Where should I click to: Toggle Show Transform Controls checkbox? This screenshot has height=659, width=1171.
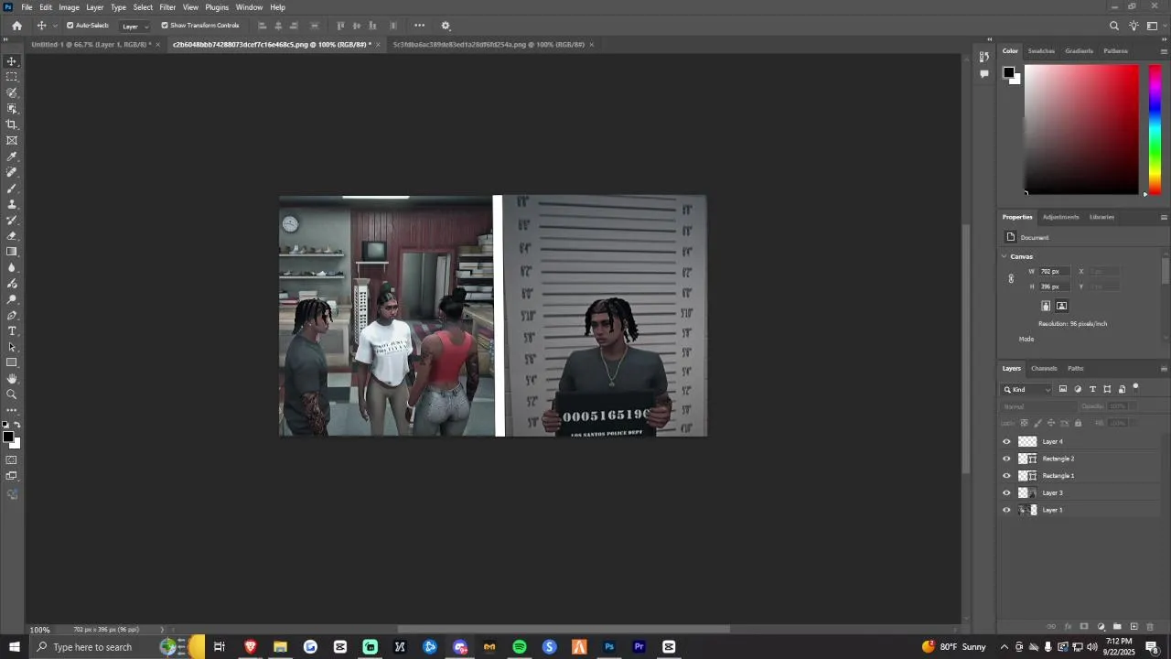click(165, 26)
